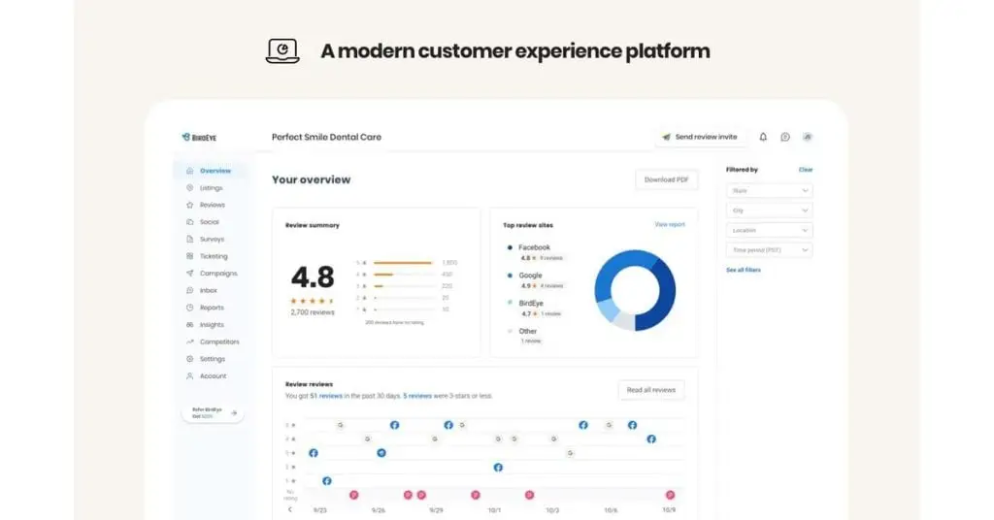Click the See all filters link
The width and height of the screenshot is (994, 520).
(x=743, y=270)
